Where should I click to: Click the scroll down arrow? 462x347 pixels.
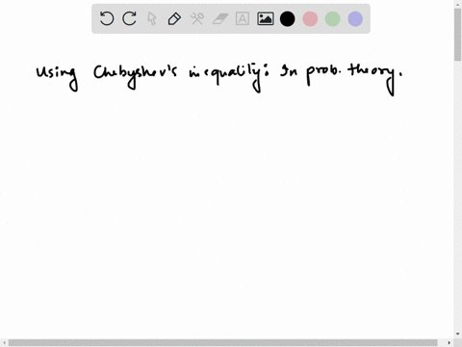point(458,334)
